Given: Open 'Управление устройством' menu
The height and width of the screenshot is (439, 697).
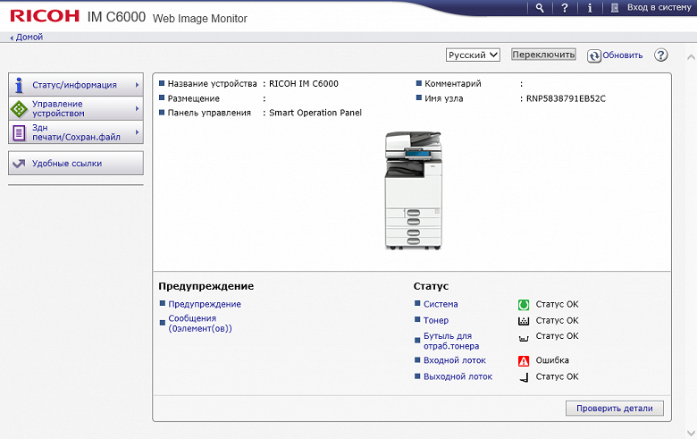Looking at the screenshot, I should click(76, 108).
